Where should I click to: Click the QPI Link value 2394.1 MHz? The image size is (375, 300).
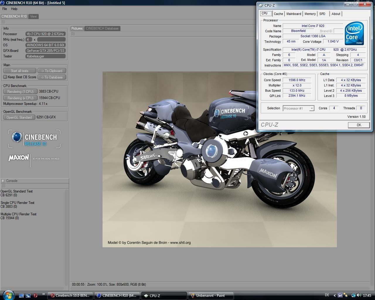[297, 96]
